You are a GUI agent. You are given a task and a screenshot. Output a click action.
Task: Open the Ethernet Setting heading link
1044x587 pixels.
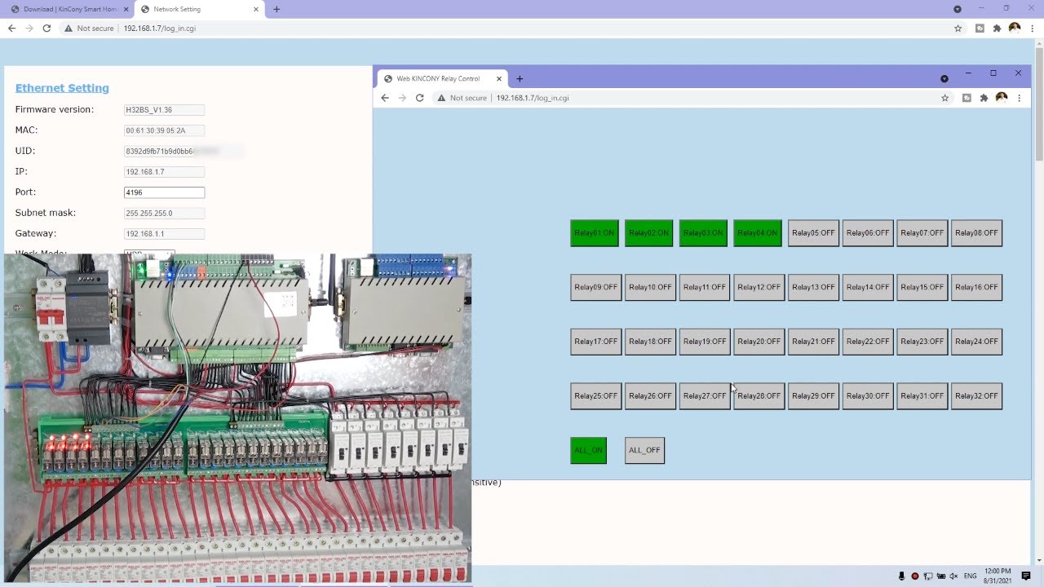(x=62, y=88)
